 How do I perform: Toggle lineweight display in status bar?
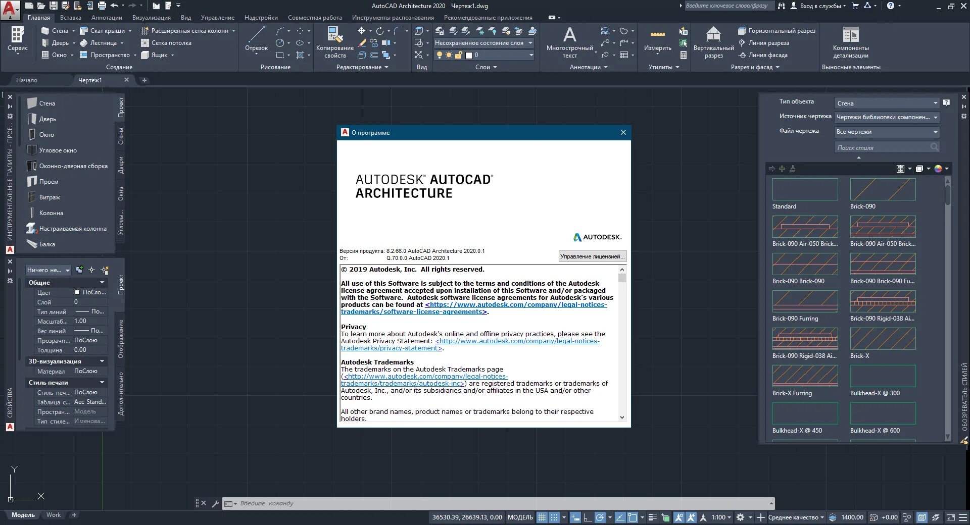[x=652, y=517]
